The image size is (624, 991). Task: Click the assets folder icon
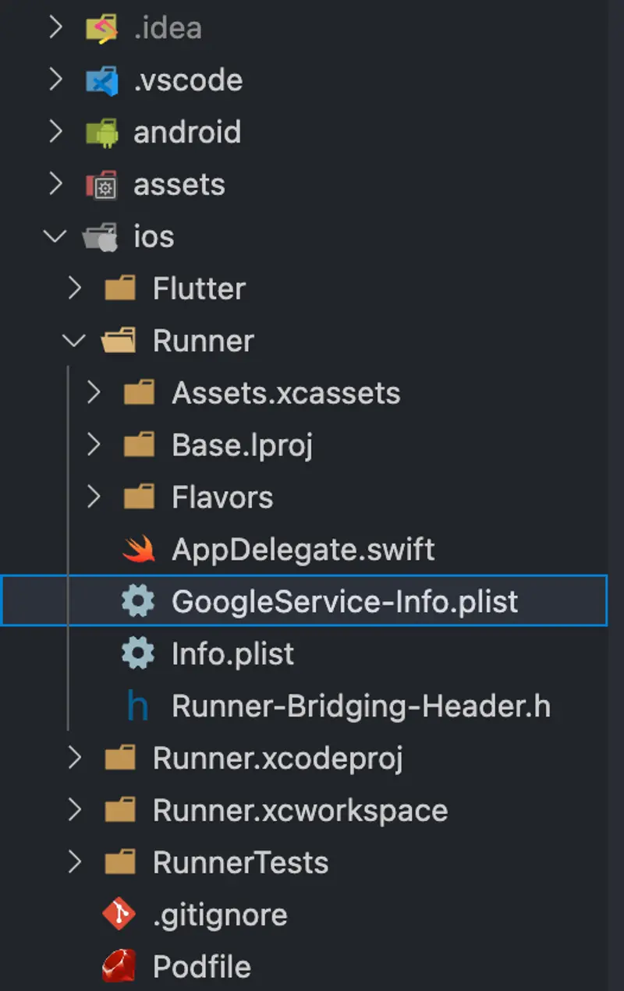pos(101,184)
